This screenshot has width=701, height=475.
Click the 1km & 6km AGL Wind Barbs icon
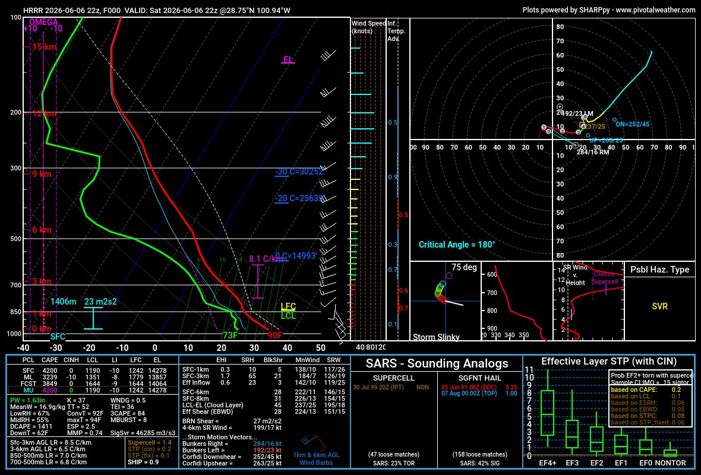(312, 442)
